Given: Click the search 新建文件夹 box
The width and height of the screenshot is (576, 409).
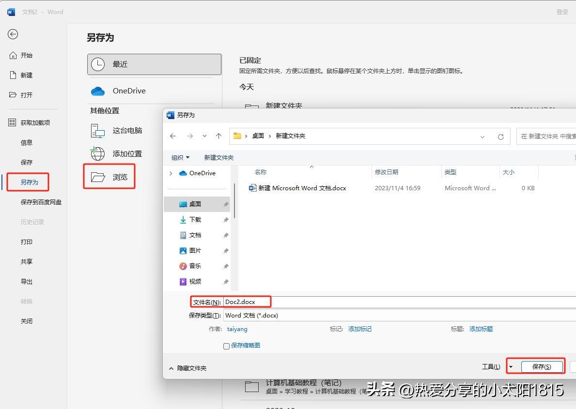Looking at the screenshot, I should tap(546, 136).
